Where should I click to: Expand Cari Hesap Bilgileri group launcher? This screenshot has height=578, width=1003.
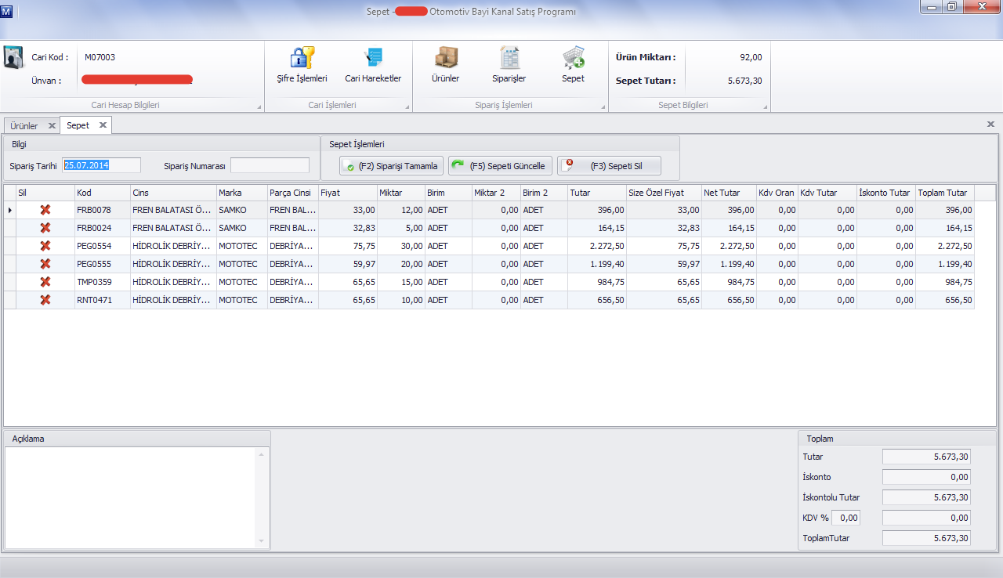(259, 107)
